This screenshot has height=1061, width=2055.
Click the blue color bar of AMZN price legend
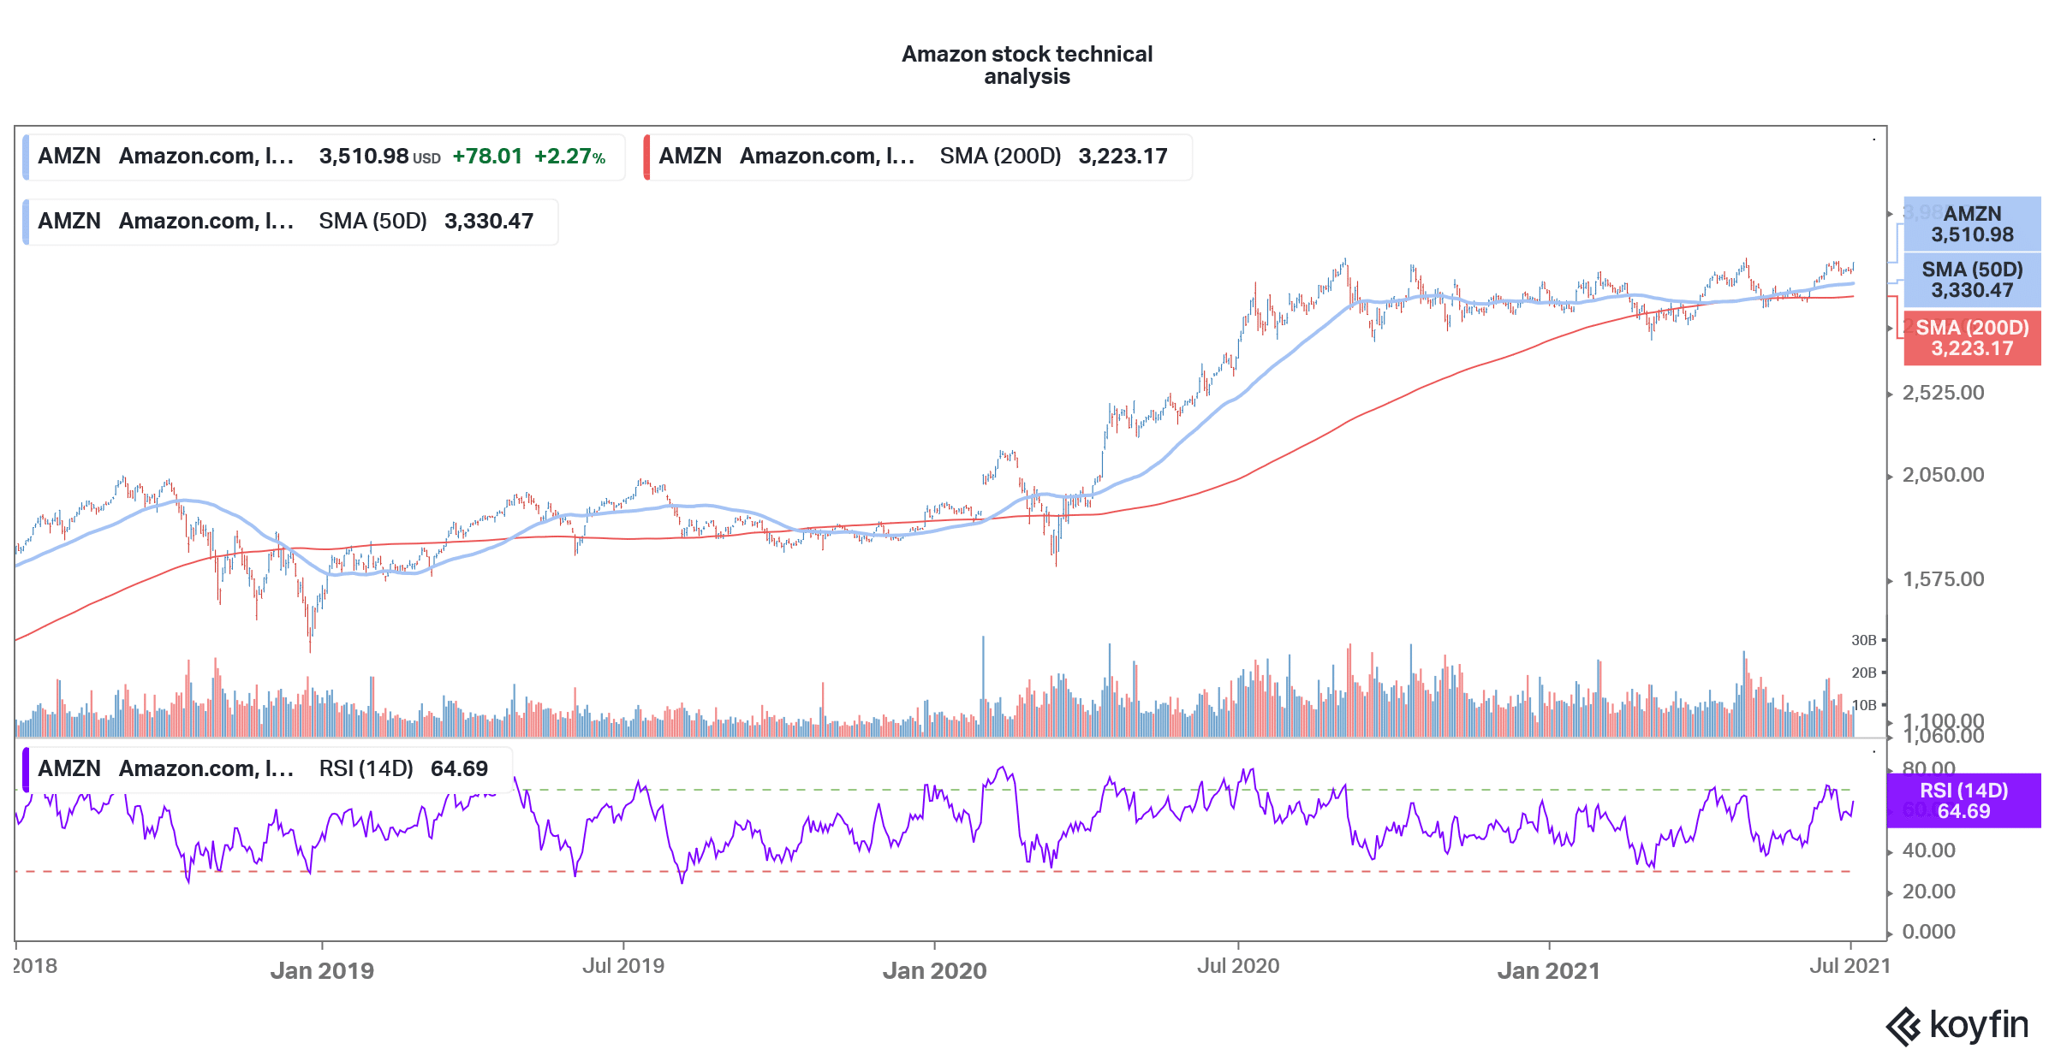[x=26, y=157]
